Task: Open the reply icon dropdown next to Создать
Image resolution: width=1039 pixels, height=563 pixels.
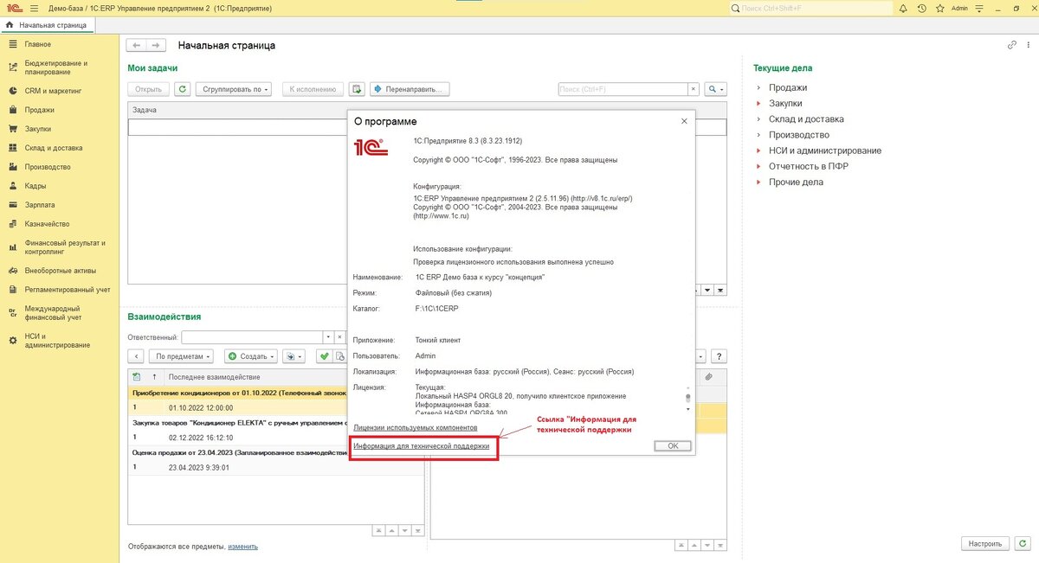Action: [x=294, y=355]
